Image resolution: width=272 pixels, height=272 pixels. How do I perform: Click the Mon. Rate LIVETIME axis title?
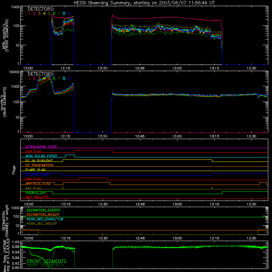tap(6, 255)
